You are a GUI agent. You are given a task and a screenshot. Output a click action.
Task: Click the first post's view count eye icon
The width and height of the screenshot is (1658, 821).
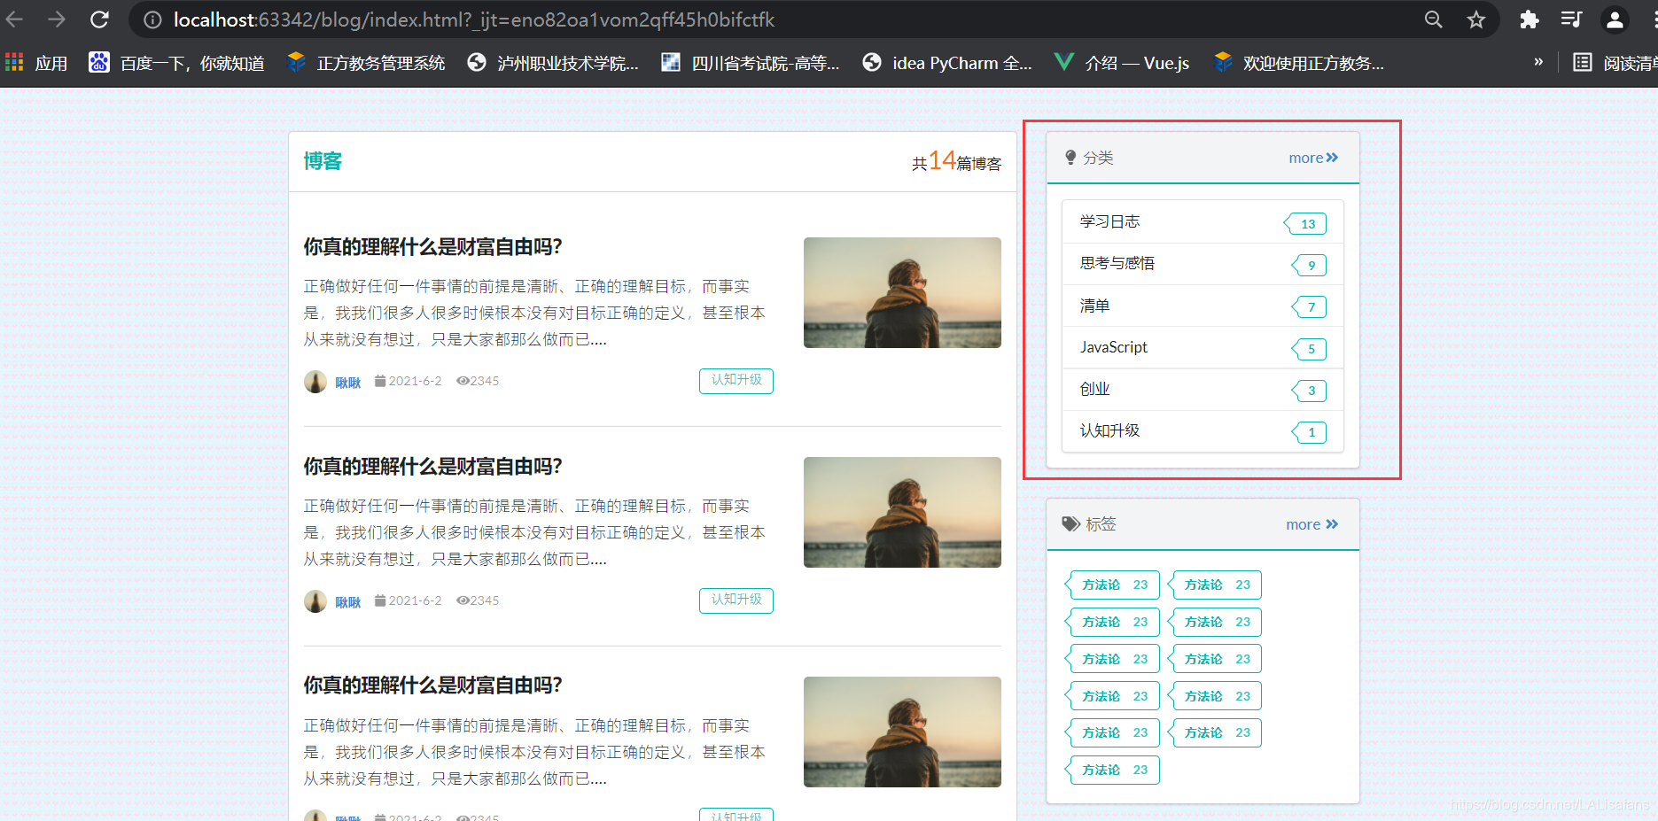463,381
